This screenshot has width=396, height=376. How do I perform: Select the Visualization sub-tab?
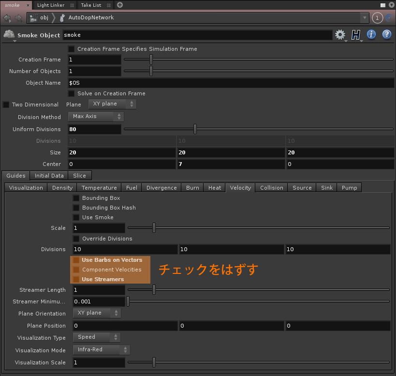tap(26, 188)
